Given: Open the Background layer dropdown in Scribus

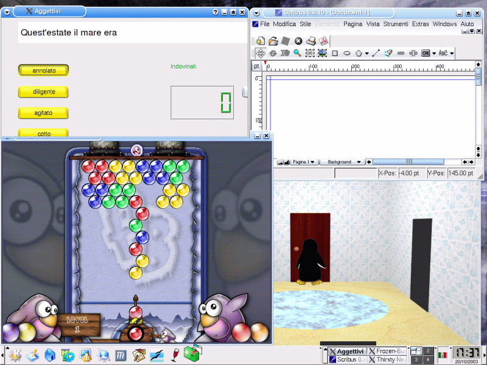Looking at the screenshot, I should (344, 162).
